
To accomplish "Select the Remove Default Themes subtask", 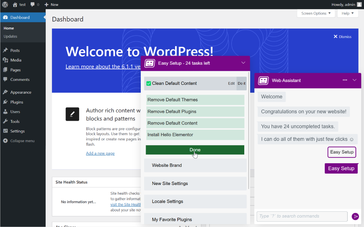I will pyautogui.click(x=195, y=100).
